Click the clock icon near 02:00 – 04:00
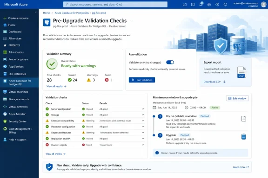 [187, 108]
